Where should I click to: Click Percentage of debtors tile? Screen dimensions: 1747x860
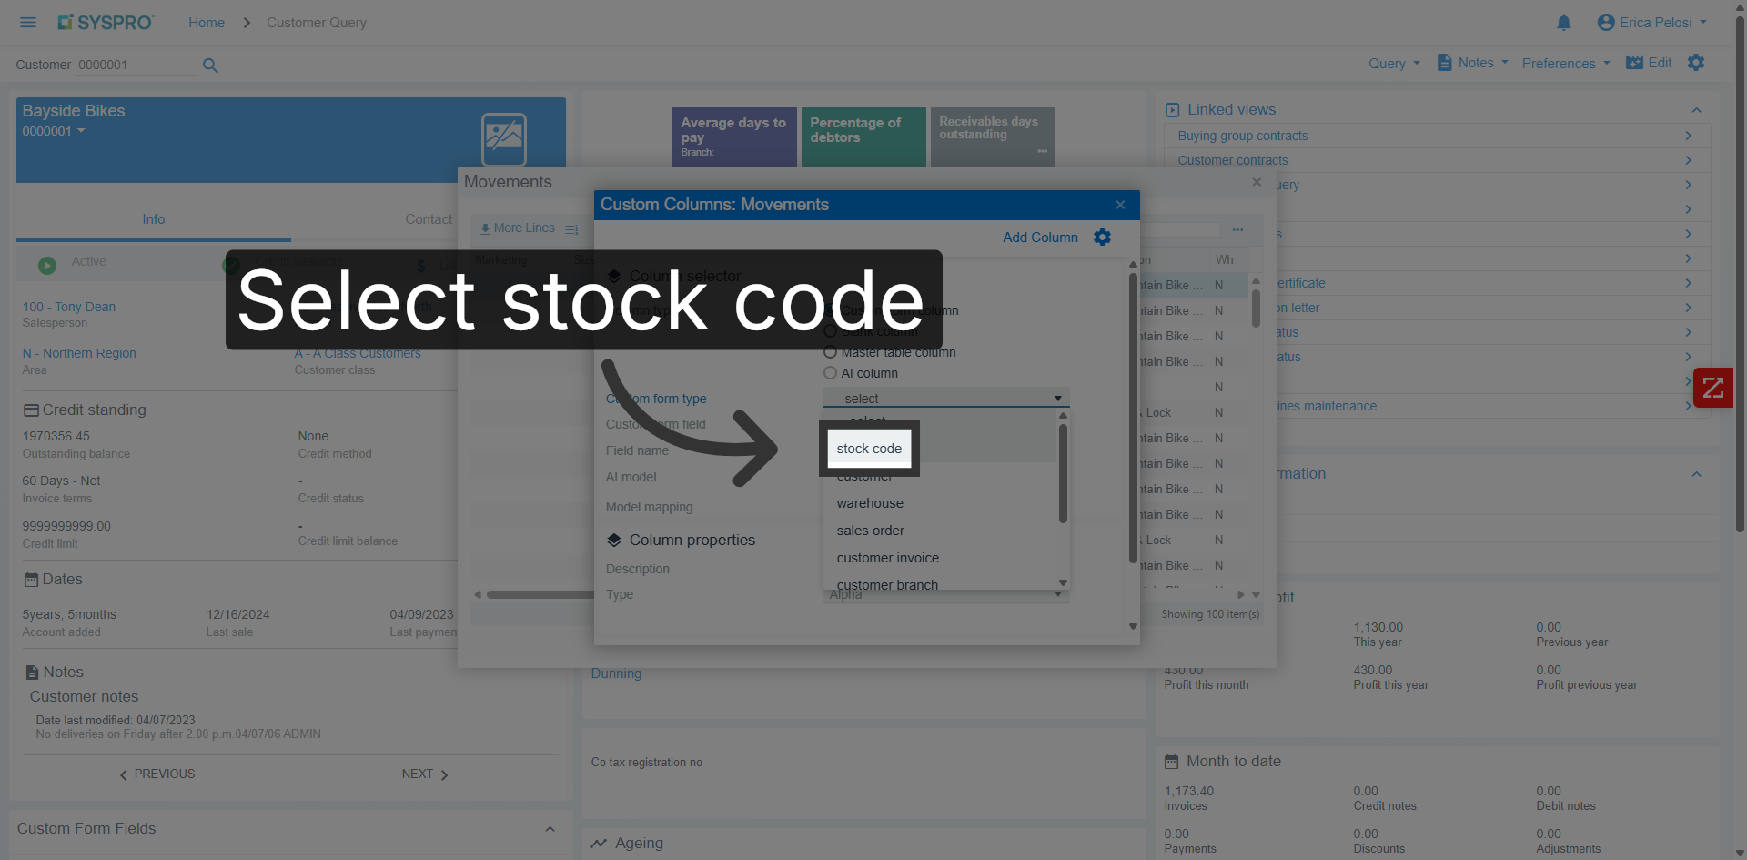pyautogui.click(x=863, y=137)
